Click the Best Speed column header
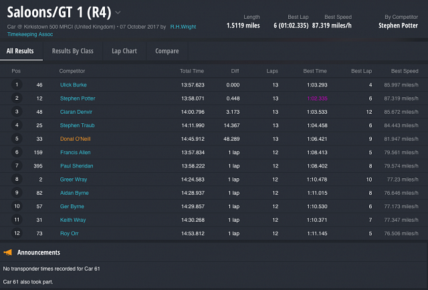Screen dimensions: 428x290 405,71
